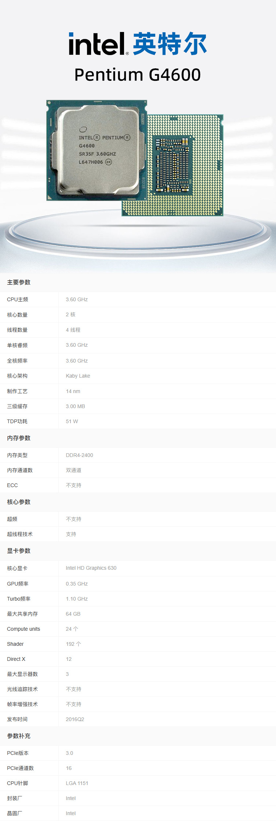The height and width of the screenshot is (821, 276).
Task: Click the ECC row label
Action: point(12,485)
